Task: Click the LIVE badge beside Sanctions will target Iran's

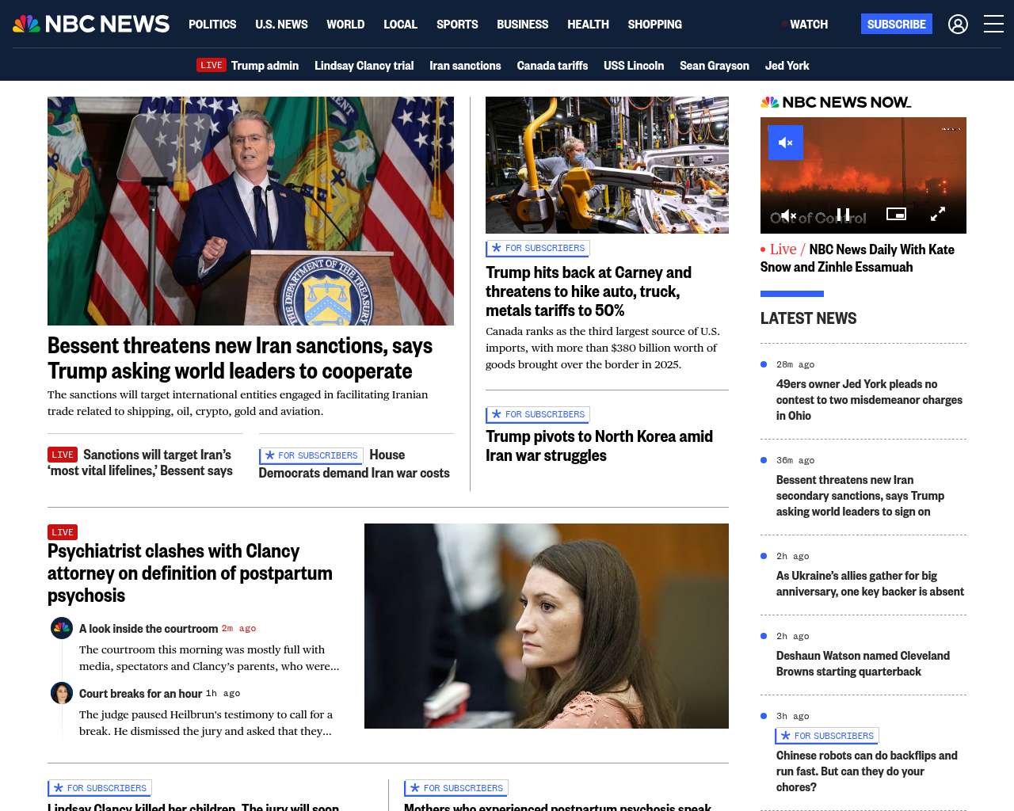Action: (x=63, y=455)
